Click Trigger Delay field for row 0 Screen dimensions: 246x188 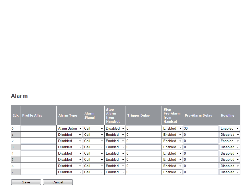coord(144,128)
